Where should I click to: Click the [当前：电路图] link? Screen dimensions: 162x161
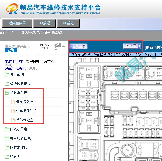16,68
